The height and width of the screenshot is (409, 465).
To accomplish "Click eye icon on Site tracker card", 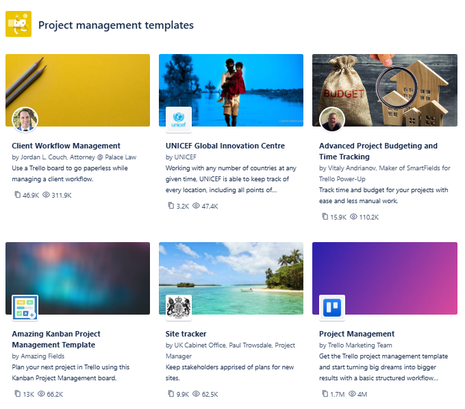I will tap(196, 393).
